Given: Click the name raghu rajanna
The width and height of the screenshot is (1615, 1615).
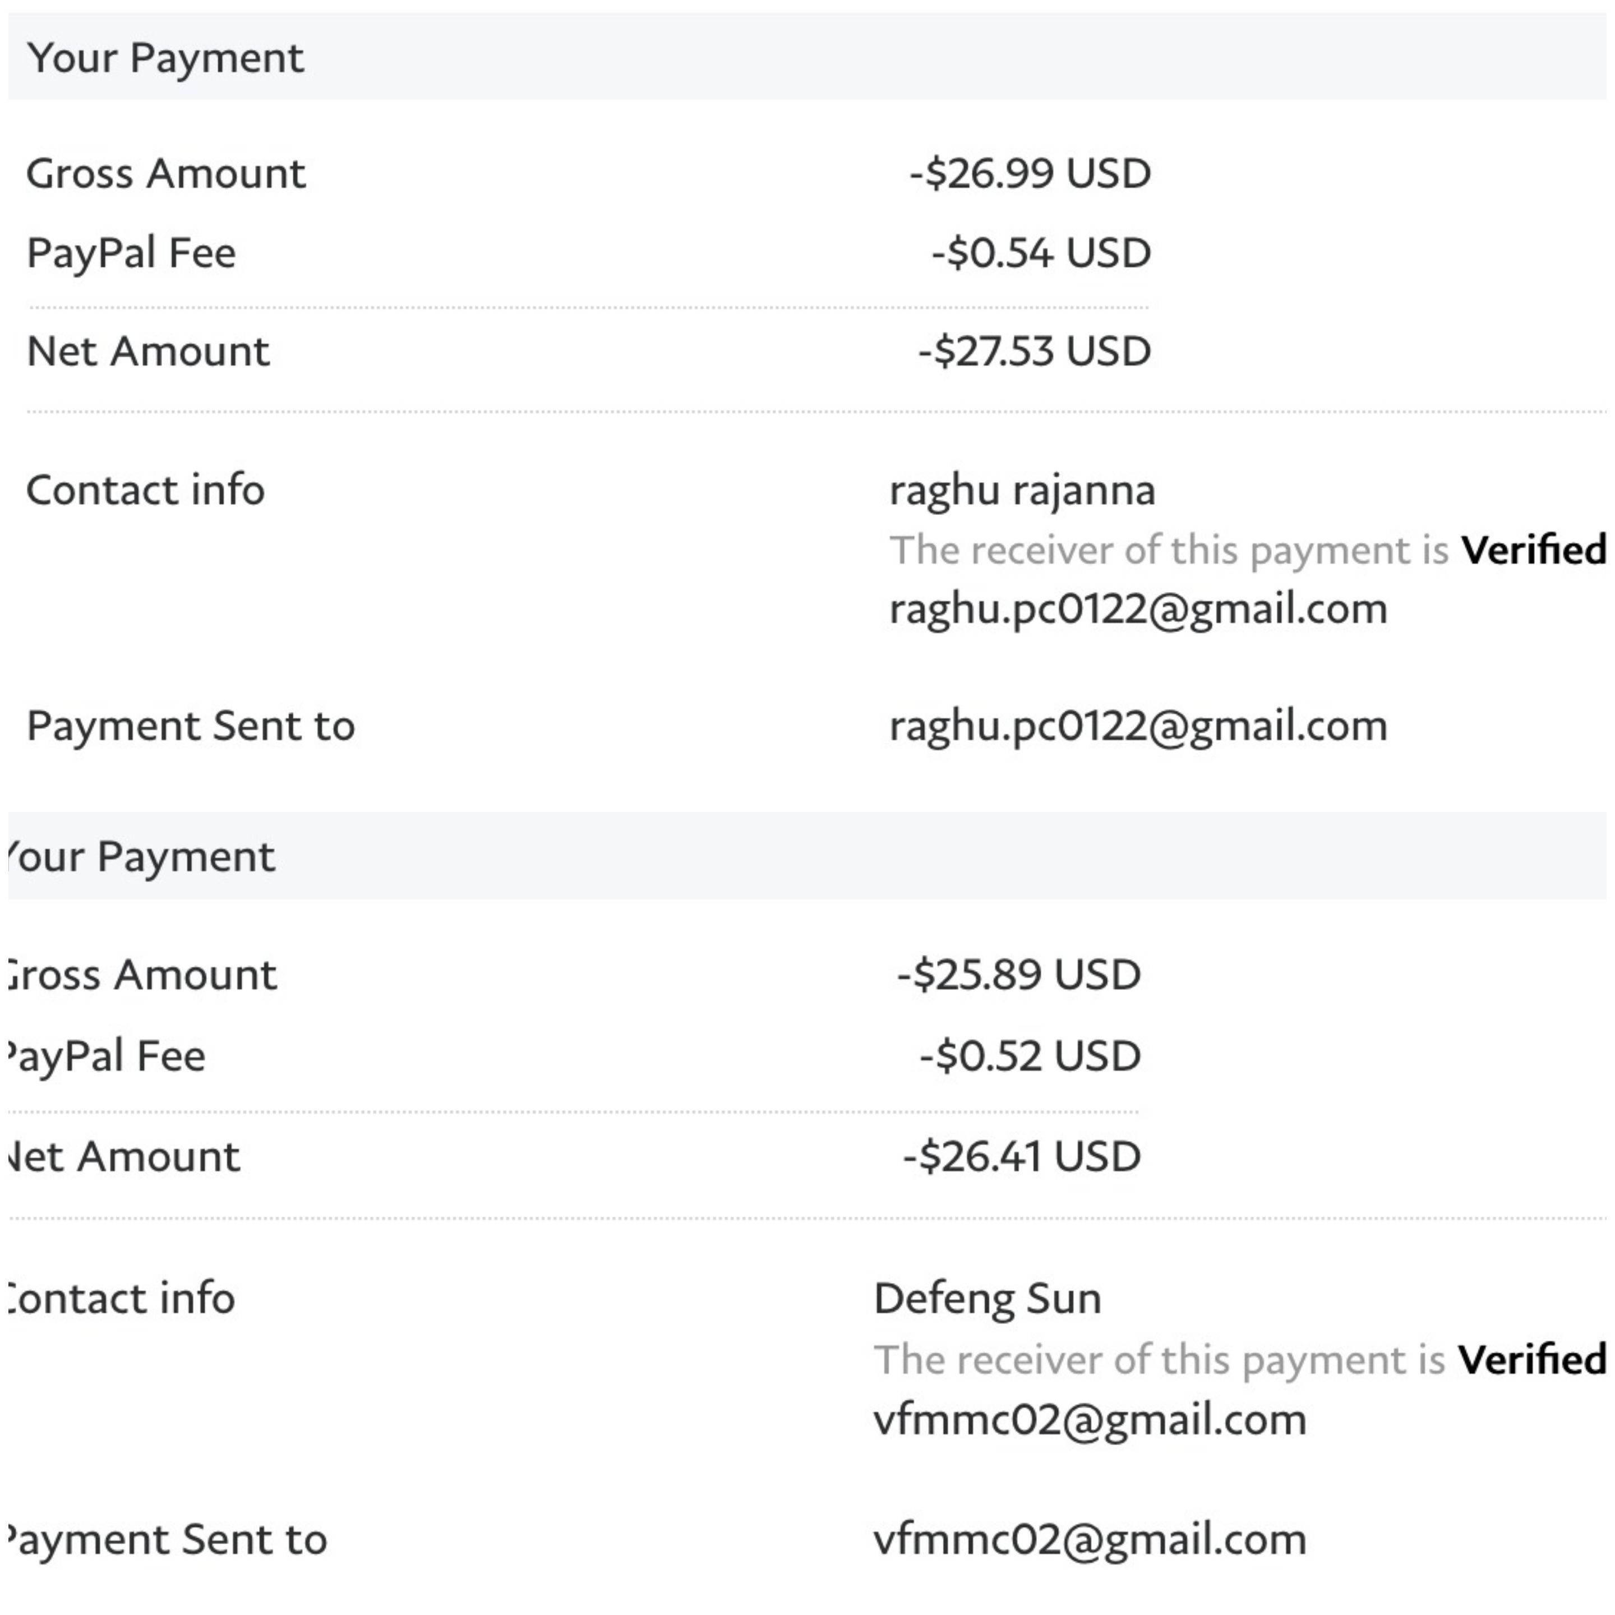Looking at the screenshot, I should pyautogui.click(x=1022, y=491).
